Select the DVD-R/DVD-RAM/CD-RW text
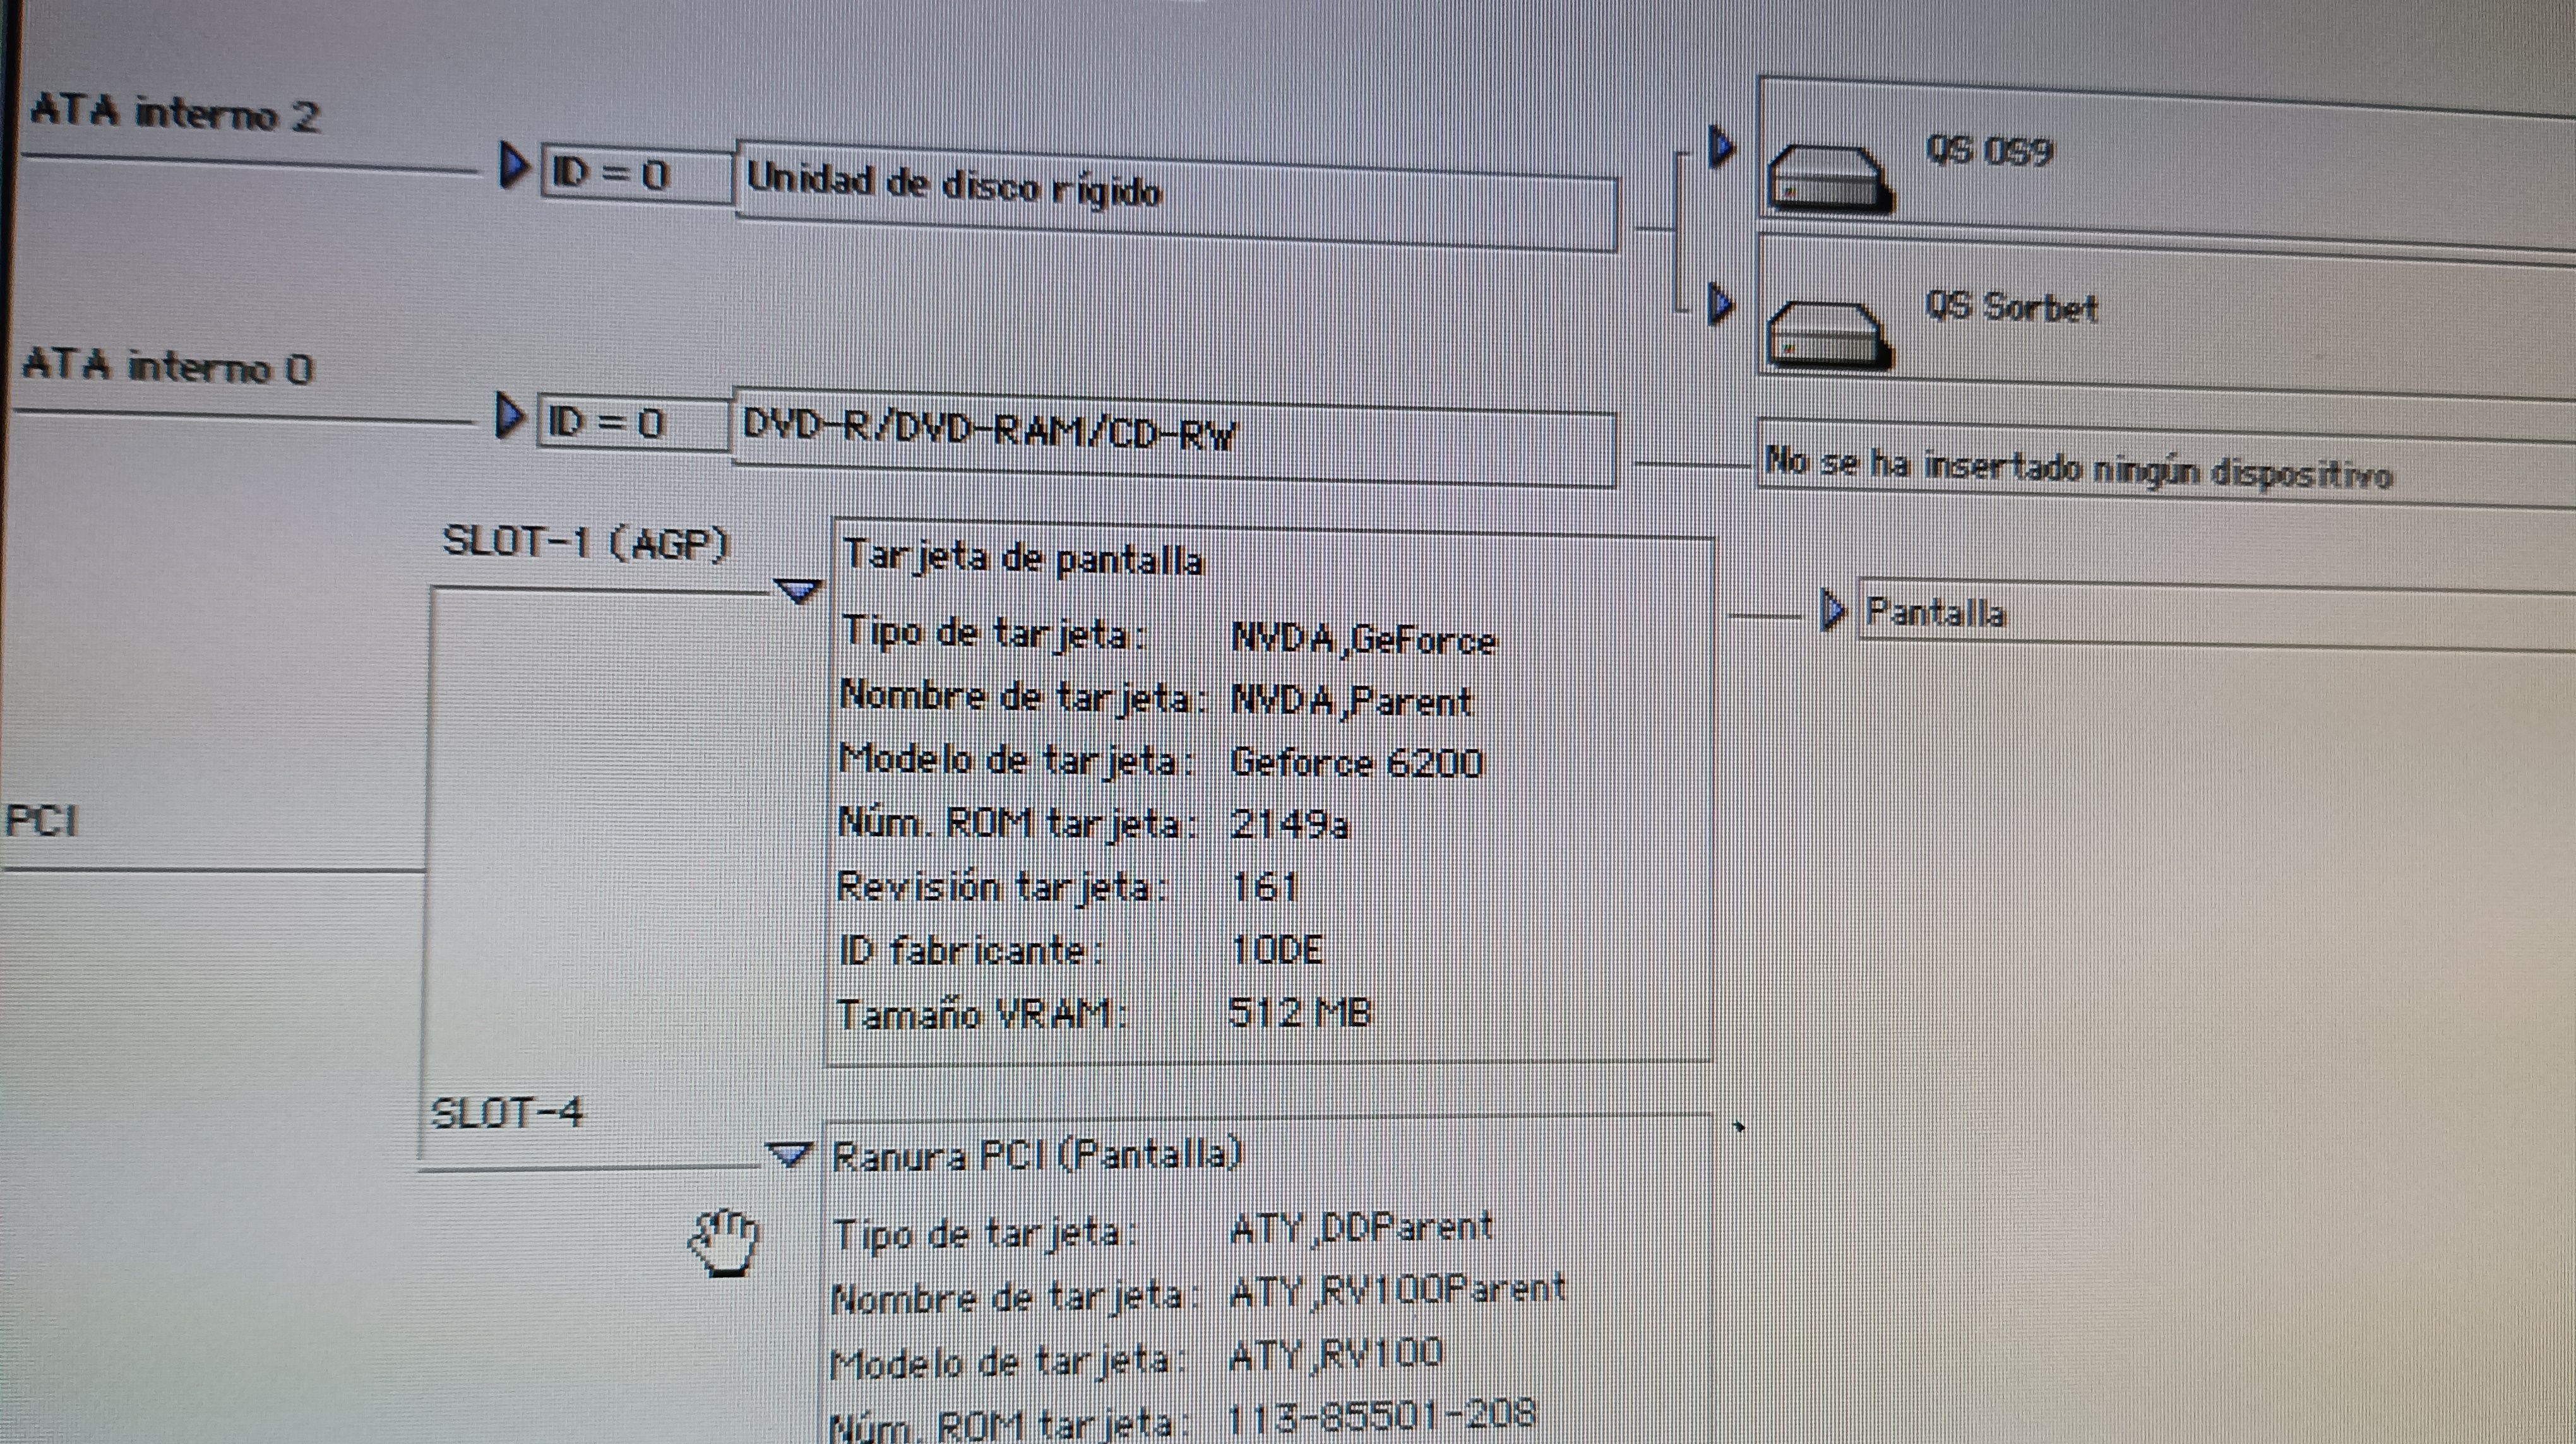The height and width of the screenshot is (1444, 2576). tap(989, 430)
